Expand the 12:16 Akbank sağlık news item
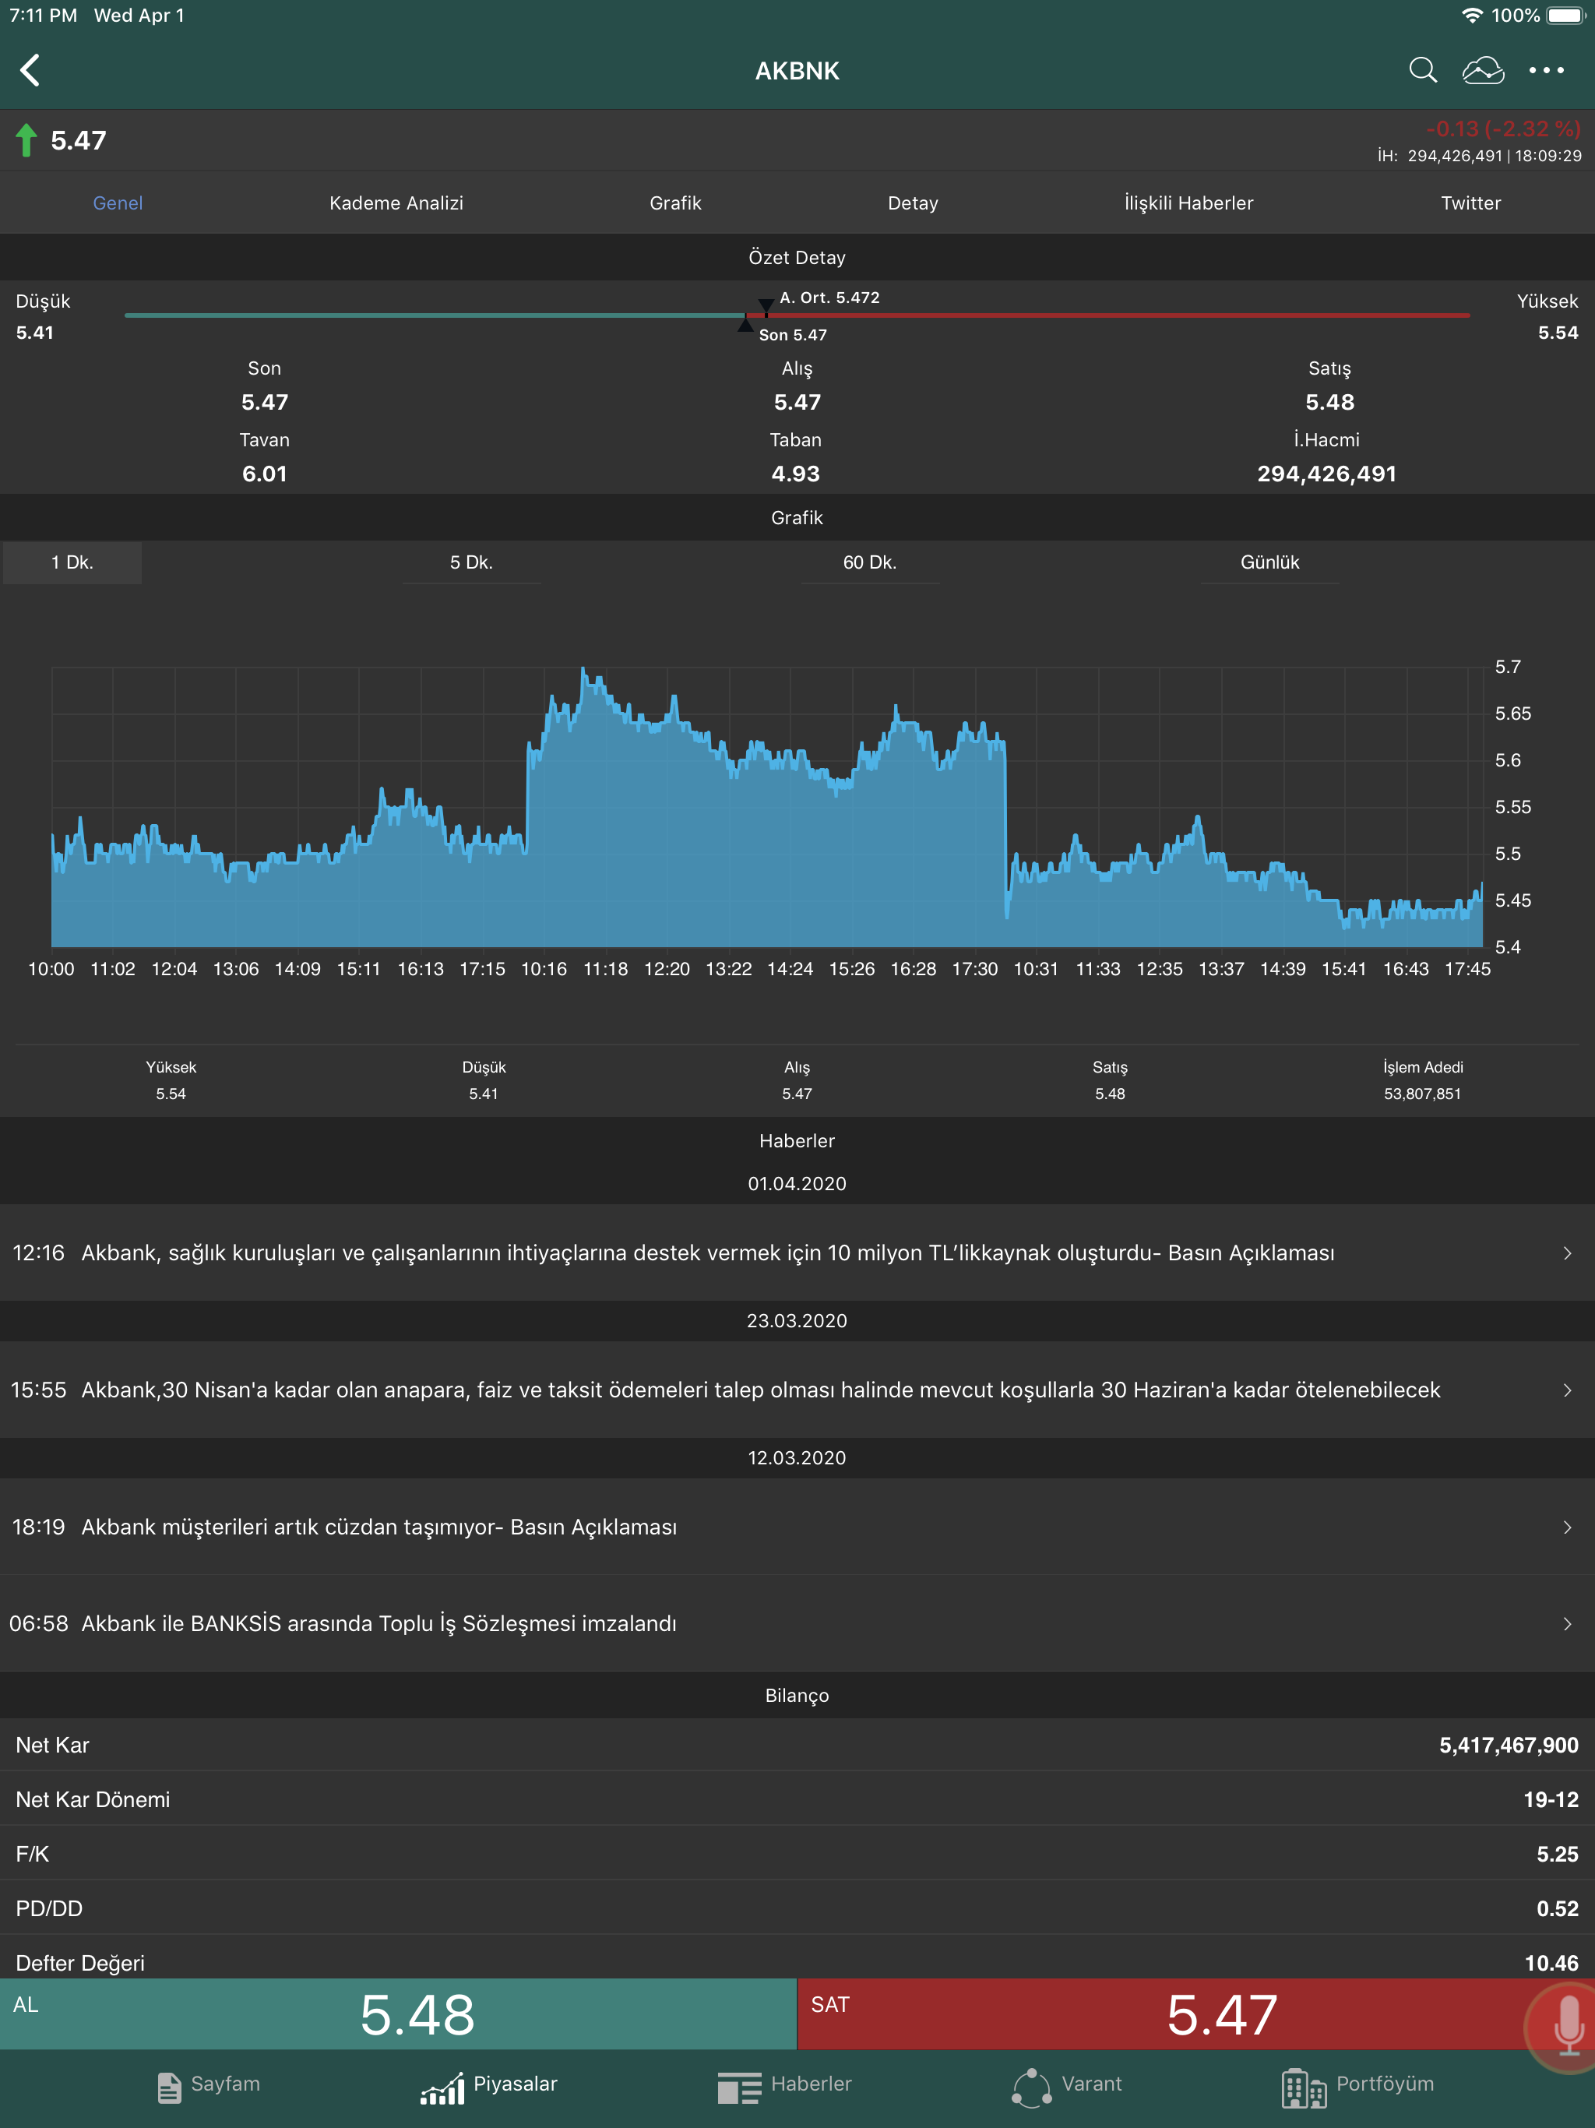1595x2128 pixels. (x=797, y=1252)
